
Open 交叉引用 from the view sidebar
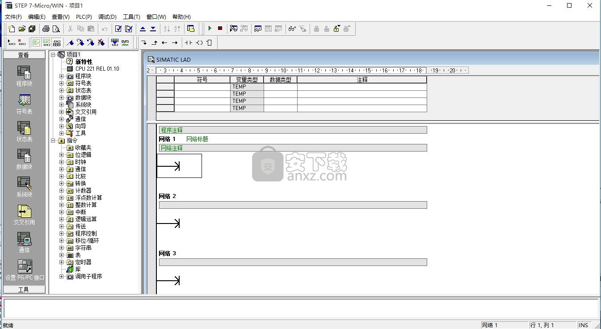coord(24,215)
